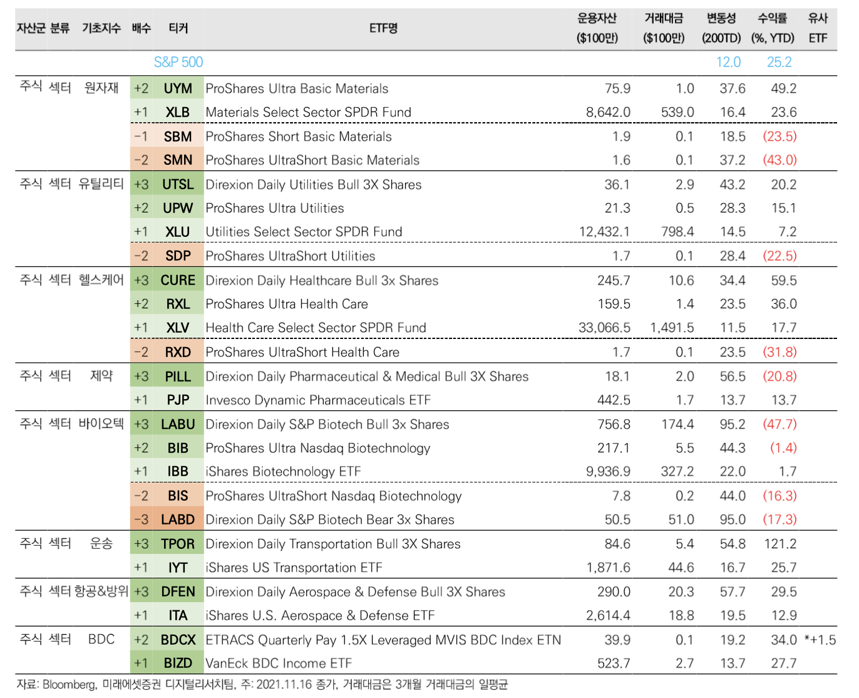Click the S&P 500 volatility value 12.0

[728, 62]
